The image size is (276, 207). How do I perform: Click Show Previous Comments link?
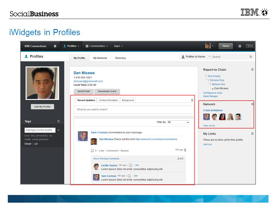[107, 159]
